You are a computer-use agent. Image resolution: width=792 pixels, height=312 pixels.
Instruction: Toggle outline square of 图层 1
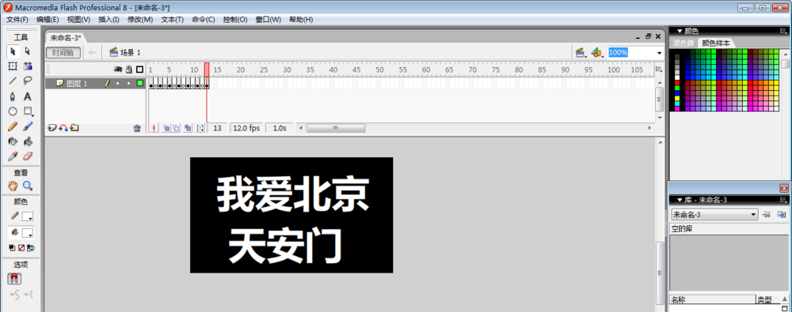tap(140, 83)
